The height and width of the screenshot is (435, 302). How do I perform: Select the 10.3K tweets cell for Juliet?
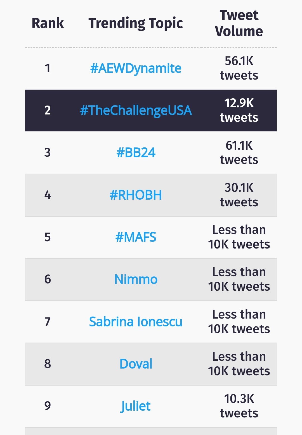coord(239,406)
